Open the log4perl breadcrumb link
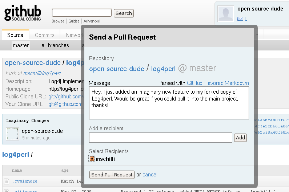This screenshot has width=289, height=192. pyautogui.click(x=16, y=155)
